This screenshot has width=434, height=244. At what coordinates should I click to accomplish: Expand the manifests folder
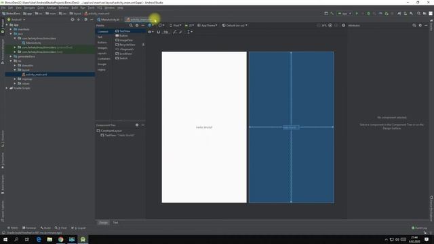tap(11, 29)
